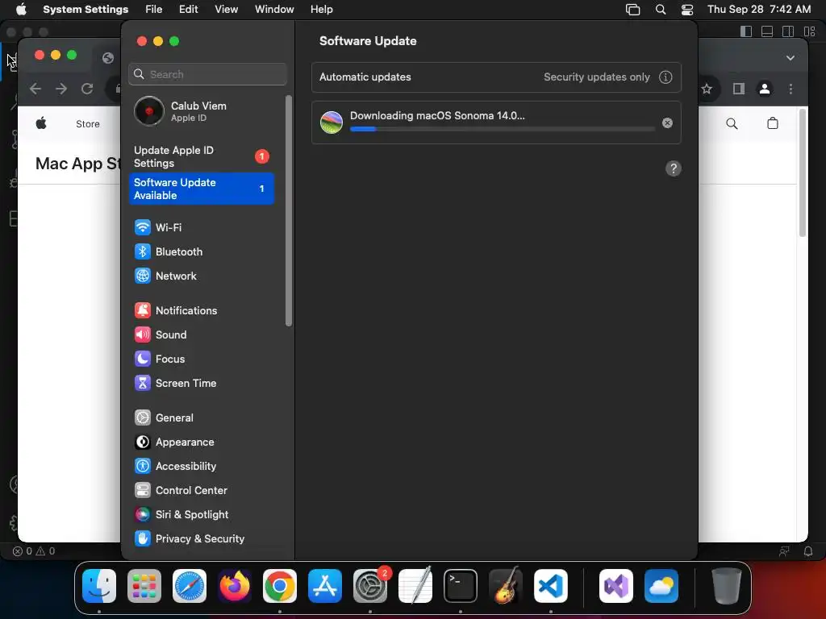
Task: Click VS Code errors and warnings status
Action: [x=34, y=551]
